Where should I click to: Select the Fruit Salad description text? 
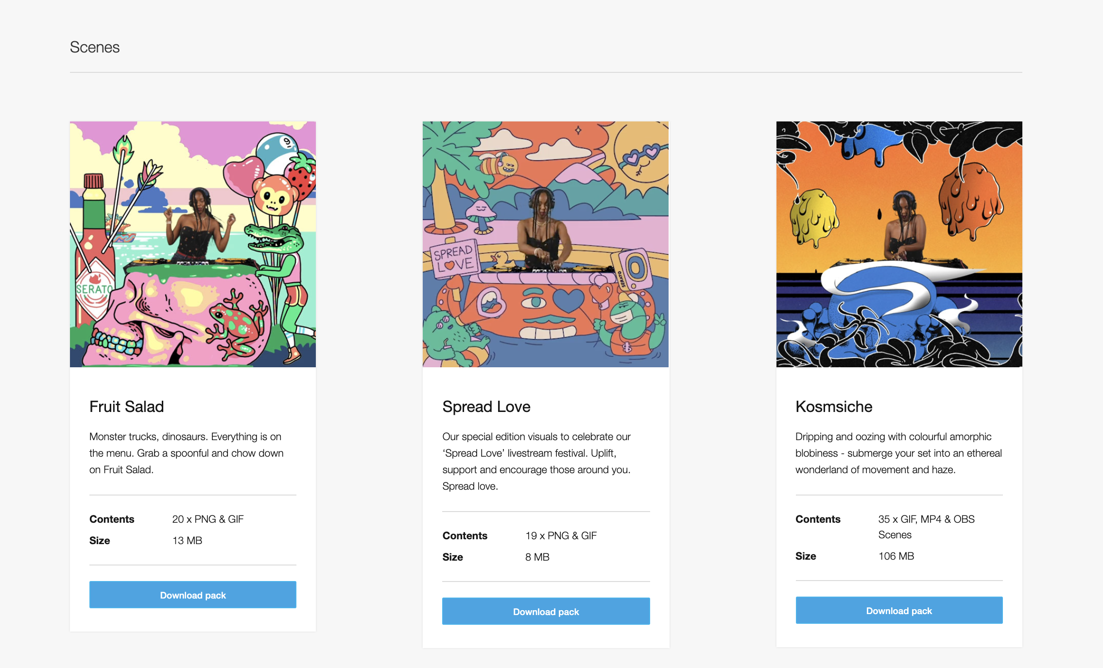click(187, 453)
